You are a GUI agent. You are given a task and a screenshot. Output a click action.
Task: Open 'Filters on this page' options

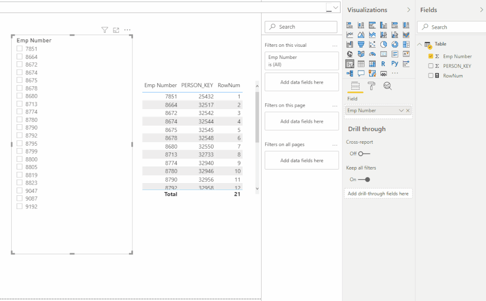(335, 106)
